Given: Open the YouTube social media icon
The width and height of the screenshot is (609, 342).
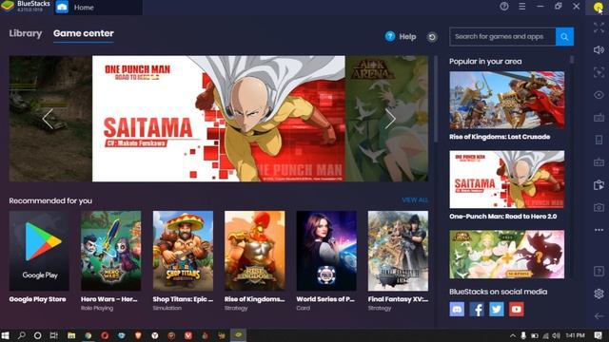Looking at the screenshot, I should [x=516, y=309].
